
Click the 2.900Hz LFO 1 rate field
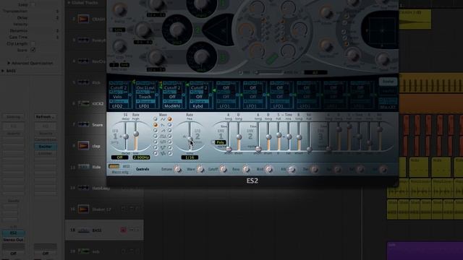point(141,157)
